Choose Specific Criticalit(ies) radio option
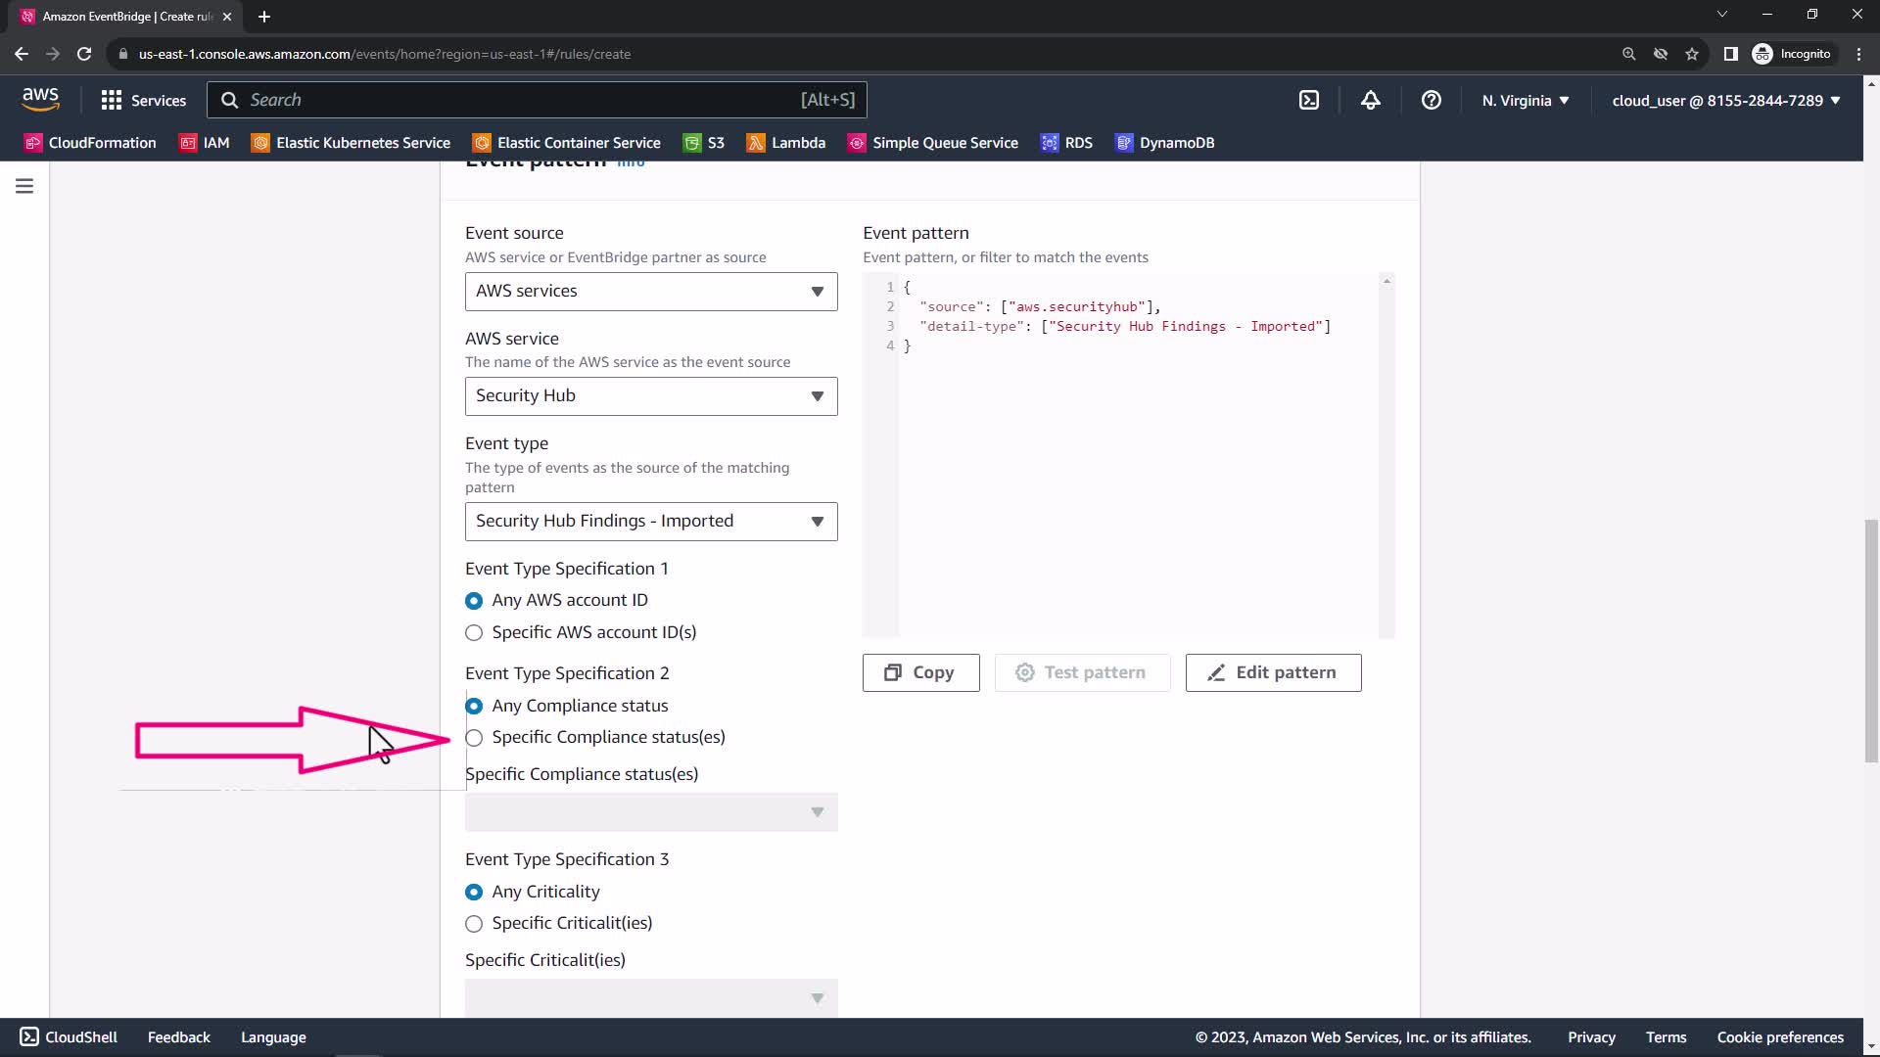This screenshot has width=1880, height=1057. (x=474, y=924)
